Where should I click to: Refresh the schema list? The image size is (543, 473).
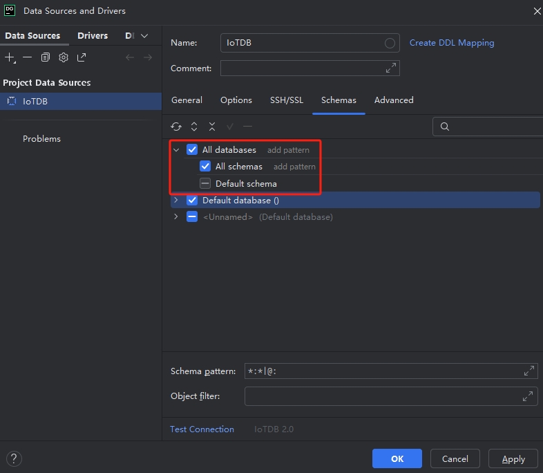tap(176, 127)
